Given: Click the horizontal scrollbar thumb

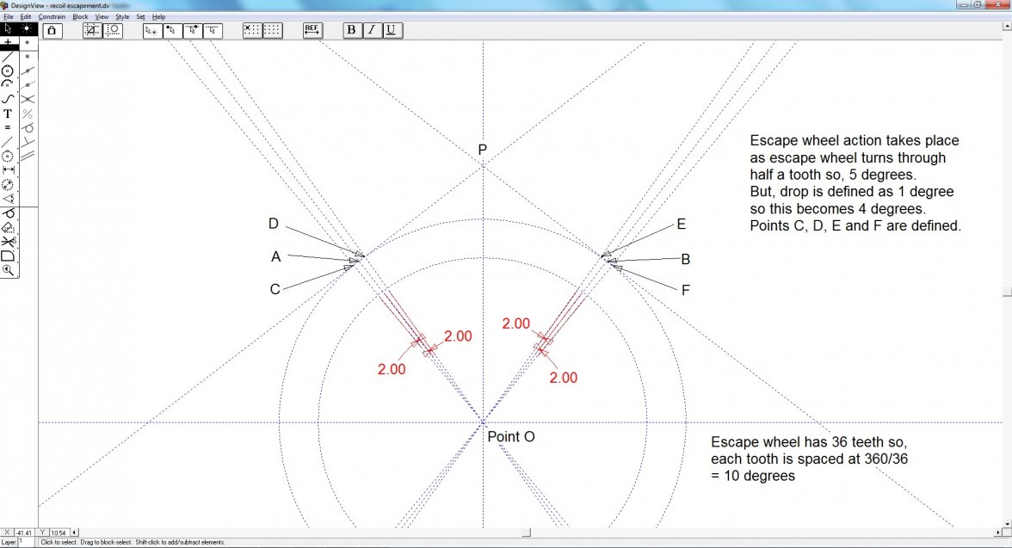Looking at the screenshot, I should click(526, 533).
